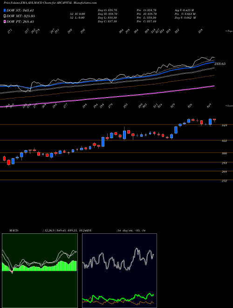Click the <Lows label at the right edge

coord(229,105)
